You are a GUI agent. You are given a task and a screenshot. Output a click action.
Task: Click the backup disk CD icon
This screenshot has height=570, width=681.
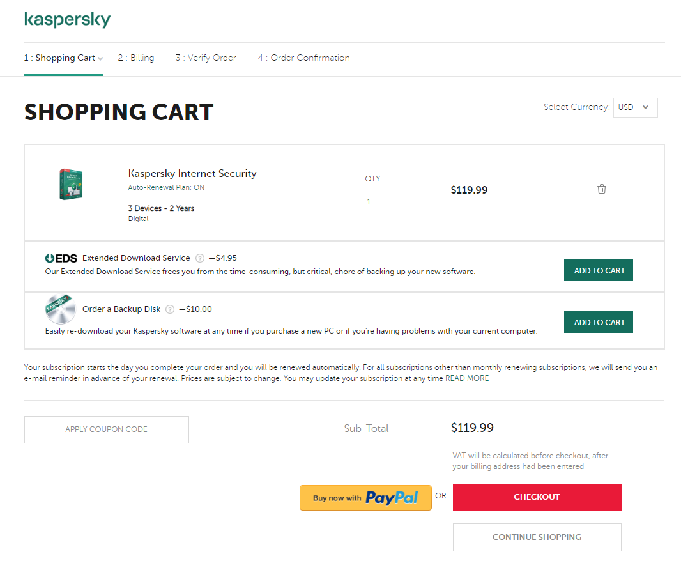[60, 309]
